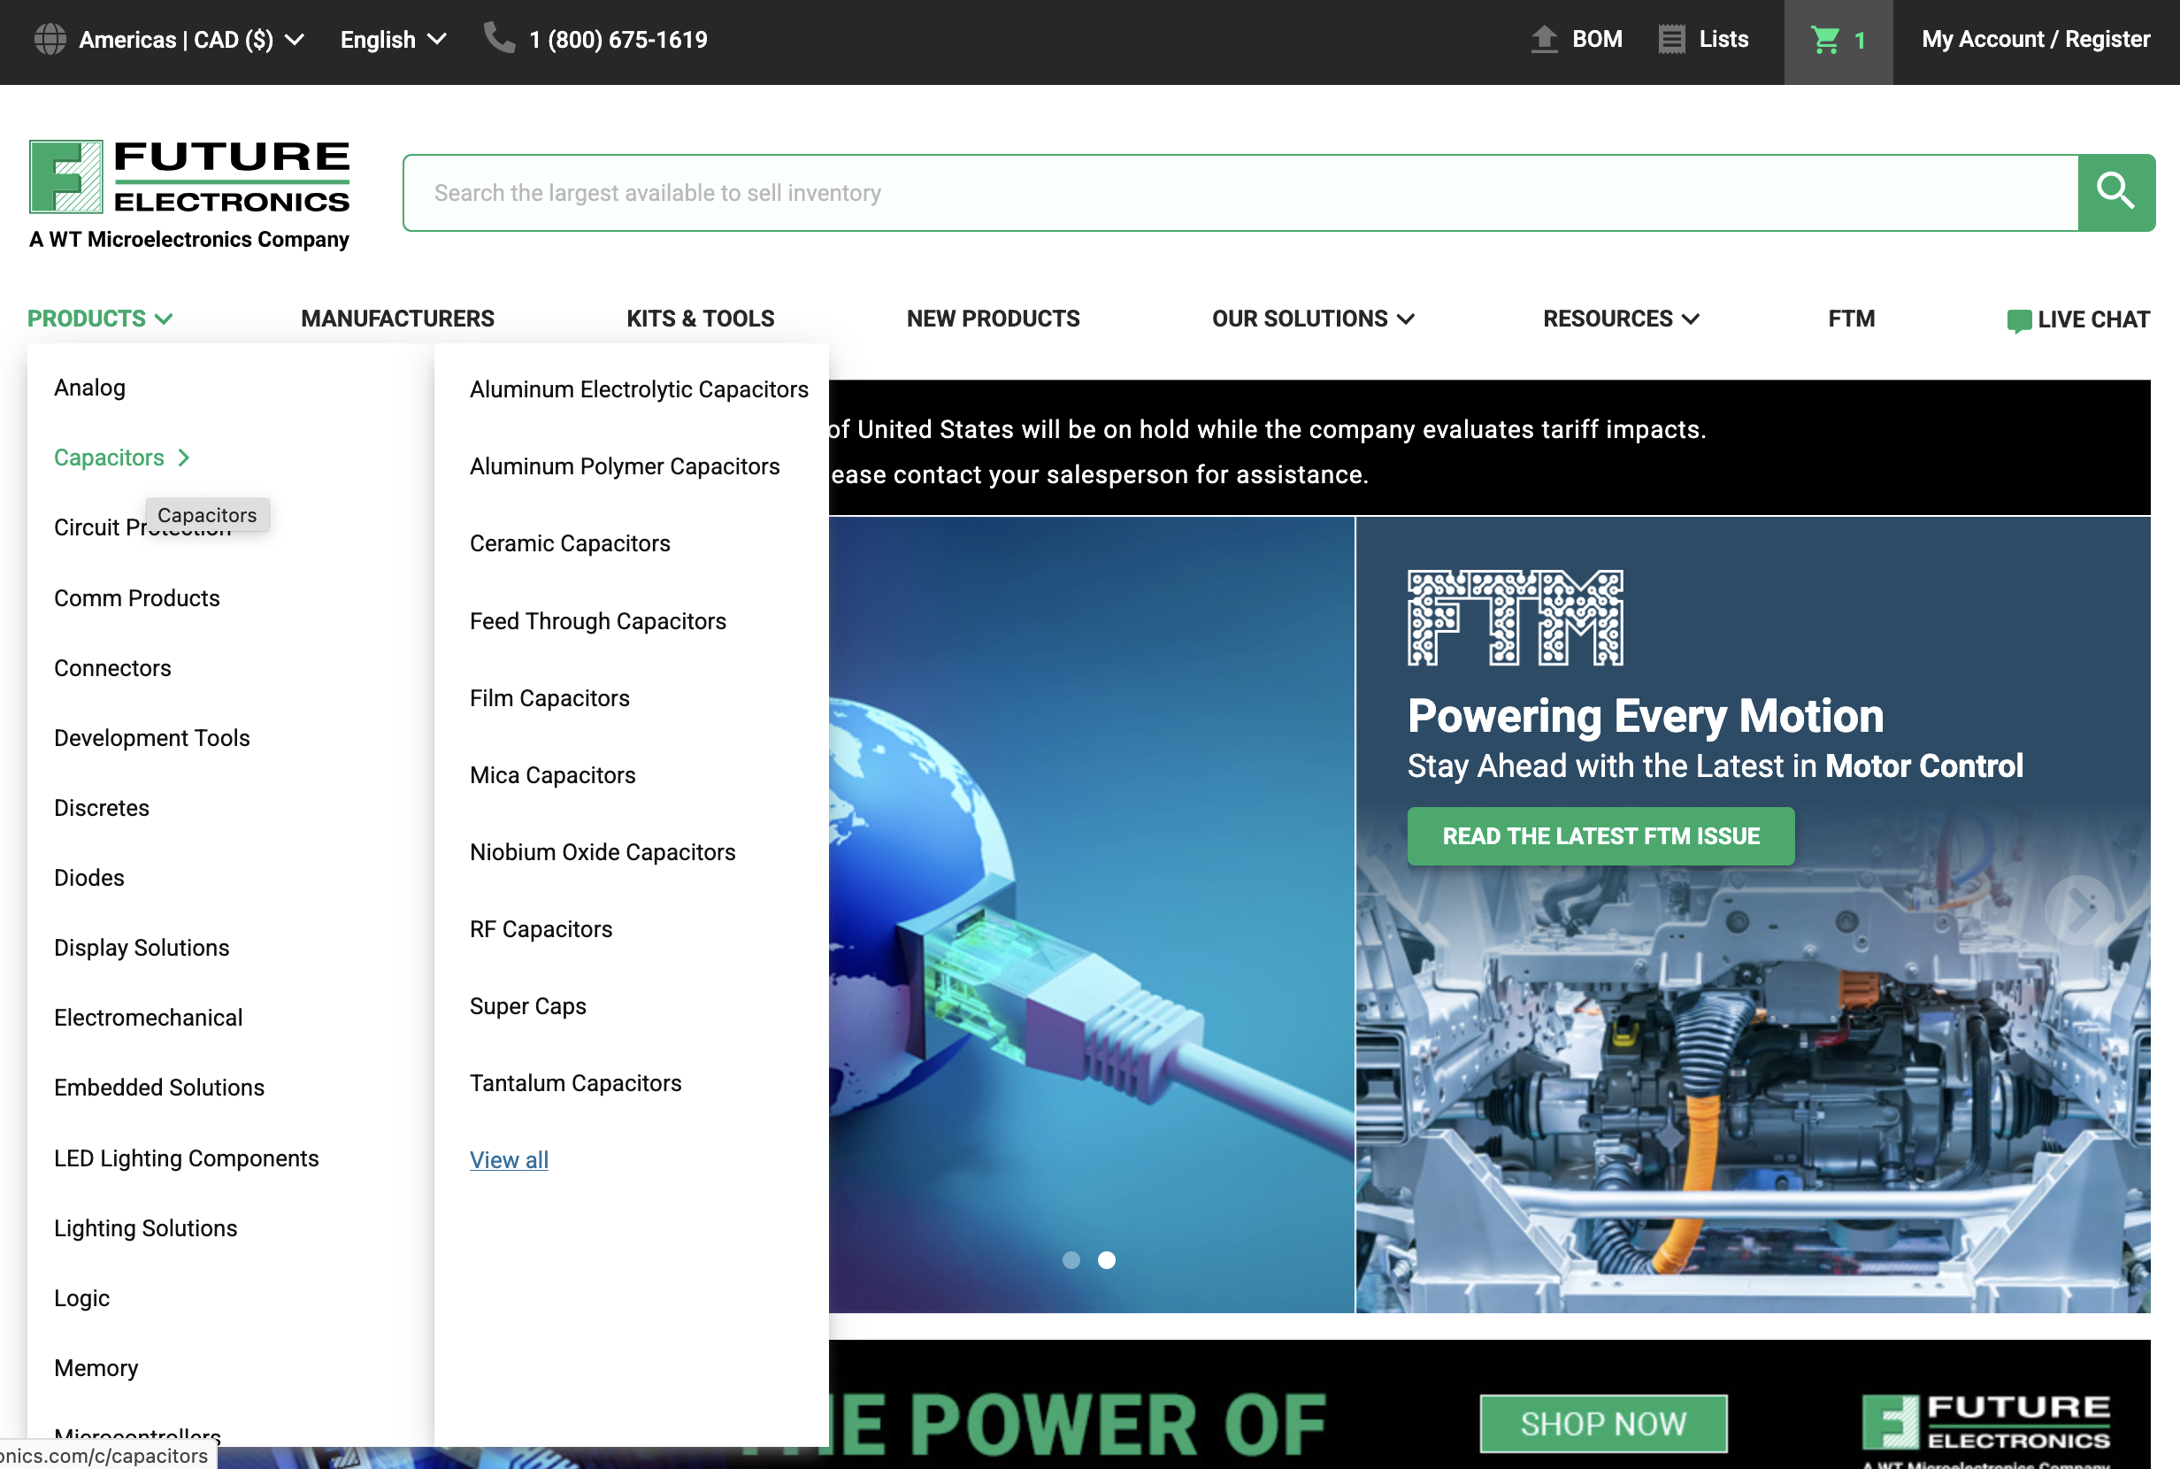
Task: Open Our Solutions dropdown menu
Action: tap(1312, 319)
